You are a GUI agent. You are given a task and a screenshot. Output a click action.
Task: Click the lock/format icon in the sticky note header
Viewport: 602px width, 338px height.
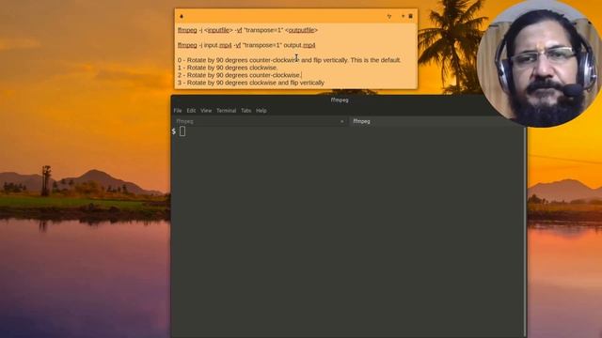tap(389, 17)
